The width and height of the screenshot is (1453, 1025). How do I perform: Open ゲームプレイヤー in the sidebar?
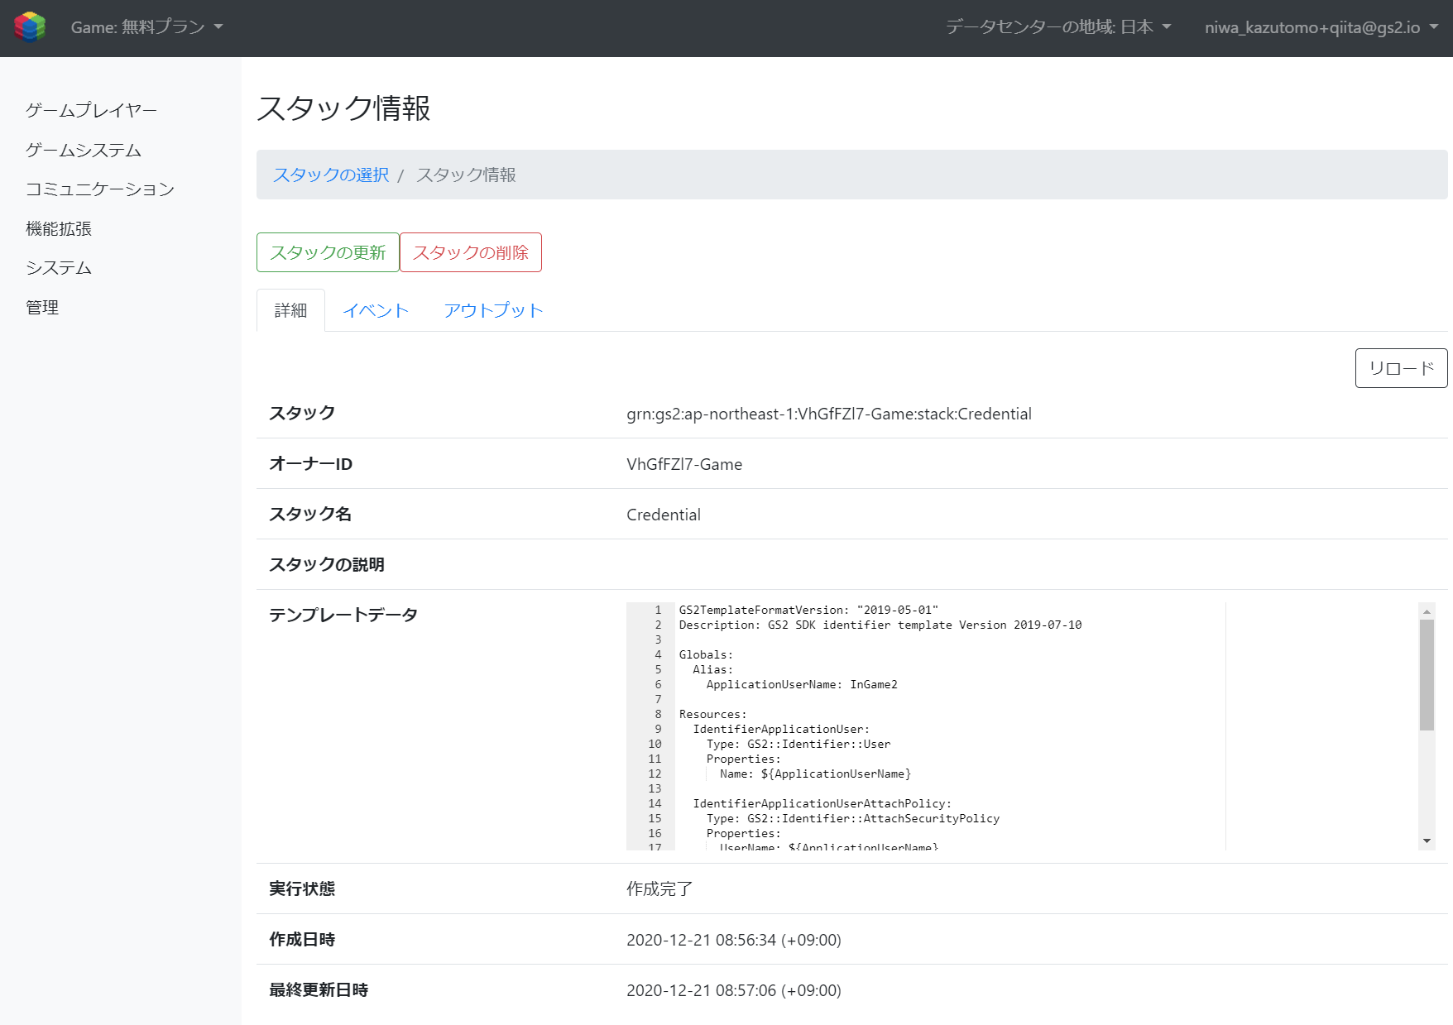pos(91,110)
